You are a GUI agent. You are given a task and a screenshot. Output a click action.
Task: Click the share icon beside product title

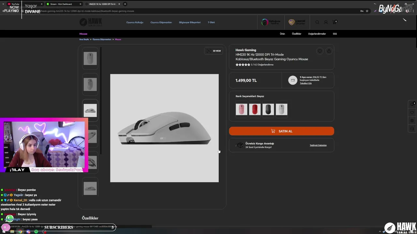(329, 51)
